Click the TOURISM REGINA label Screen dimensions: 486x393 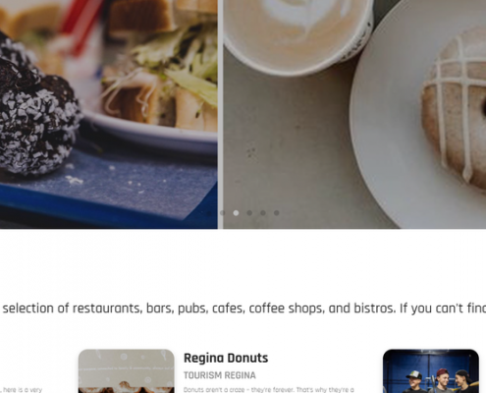[220, 375]
